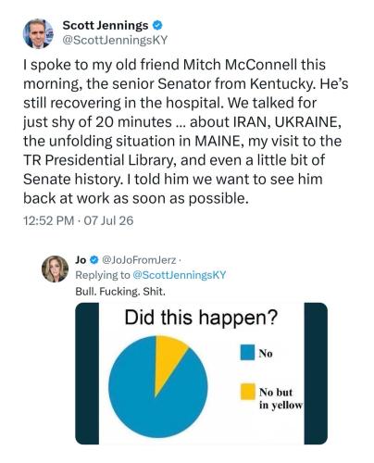
Task: Click the Did this happen? chart title
Action: 201,318
